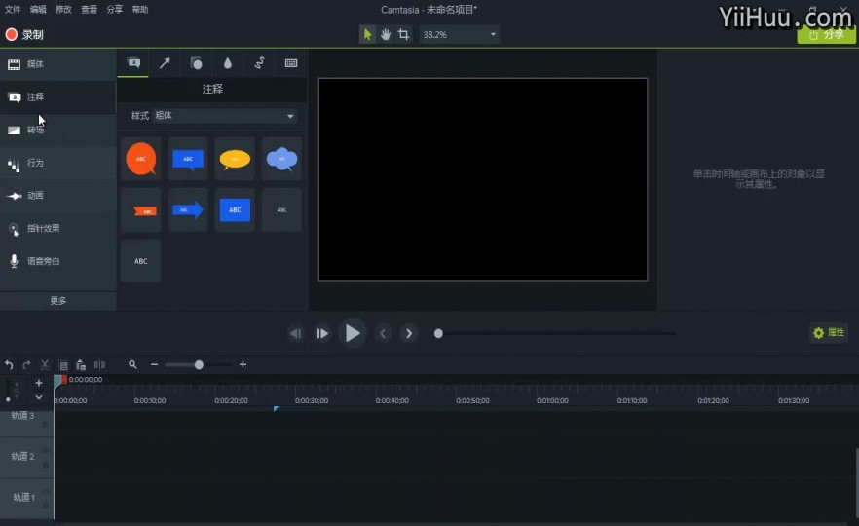Click the minus timeline zoom out button
Screen dimensions: 859x526
[x=155, y=365]
